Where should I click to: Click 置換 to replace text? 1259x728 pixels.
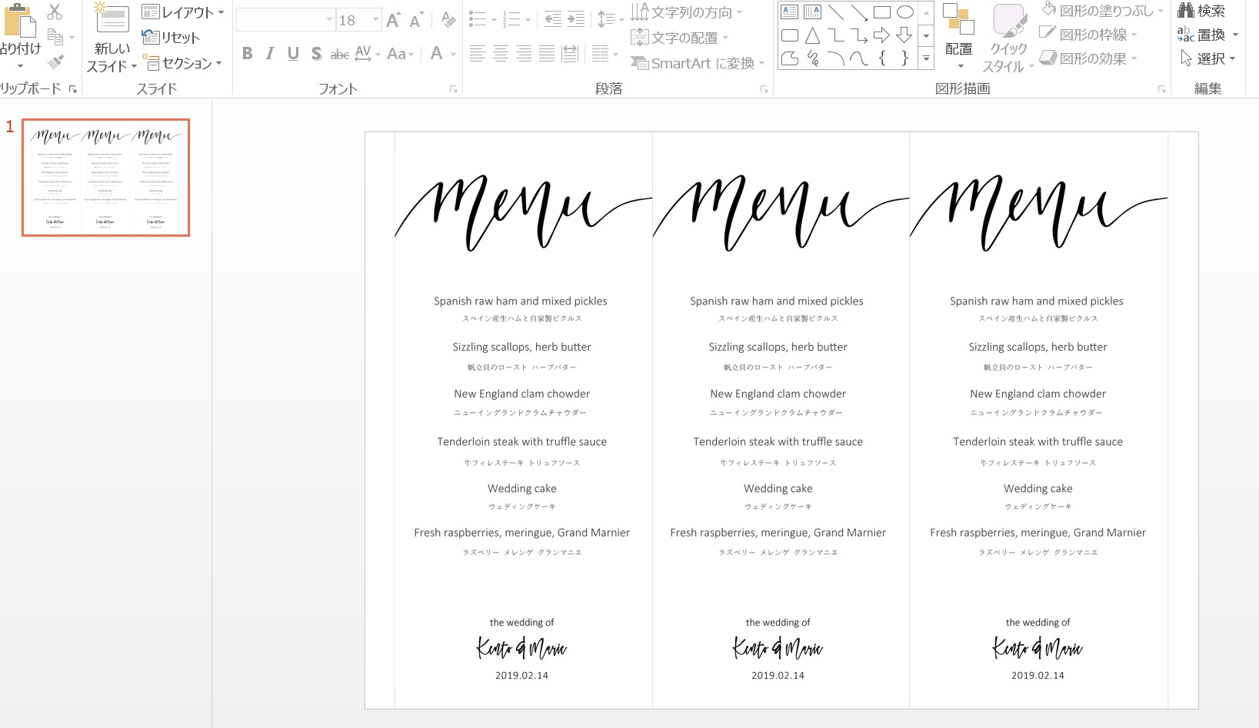coord(1207,34)
